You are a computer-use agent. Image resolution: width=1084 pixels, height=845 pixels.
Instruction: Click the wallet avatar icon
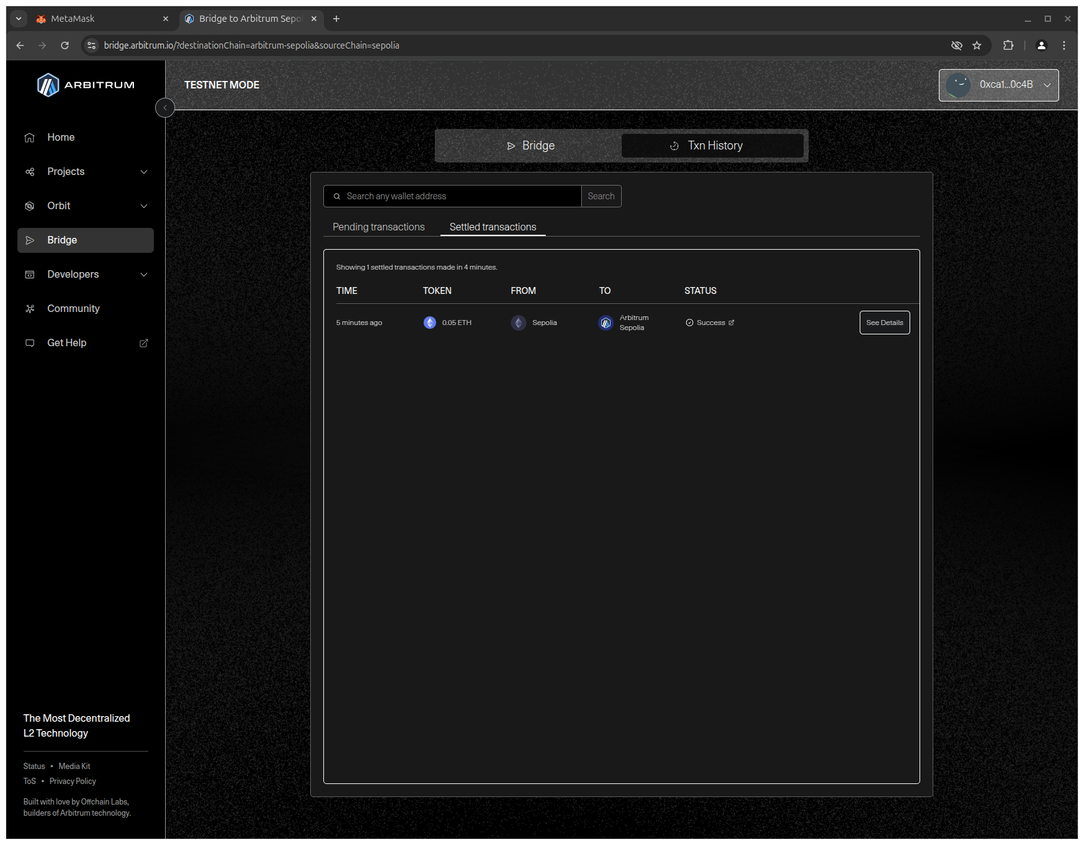point(958,85)
